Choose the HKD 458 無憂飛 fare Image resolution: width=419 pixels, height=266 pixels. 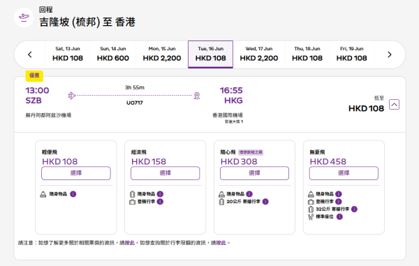click(344, 173)
